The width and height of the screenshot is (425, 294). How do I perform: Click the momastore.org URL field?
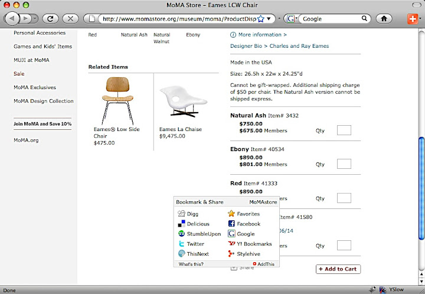[x=179, y=19]
